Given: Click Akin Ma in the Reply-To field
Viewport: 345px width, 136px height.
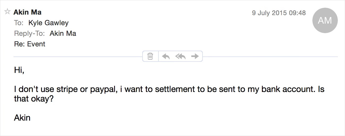Looking at the screenshot, I should [63, 34].
